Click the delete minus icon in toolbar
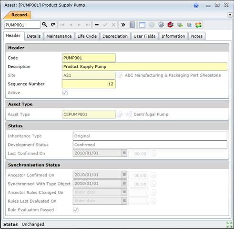 (97, 25)
